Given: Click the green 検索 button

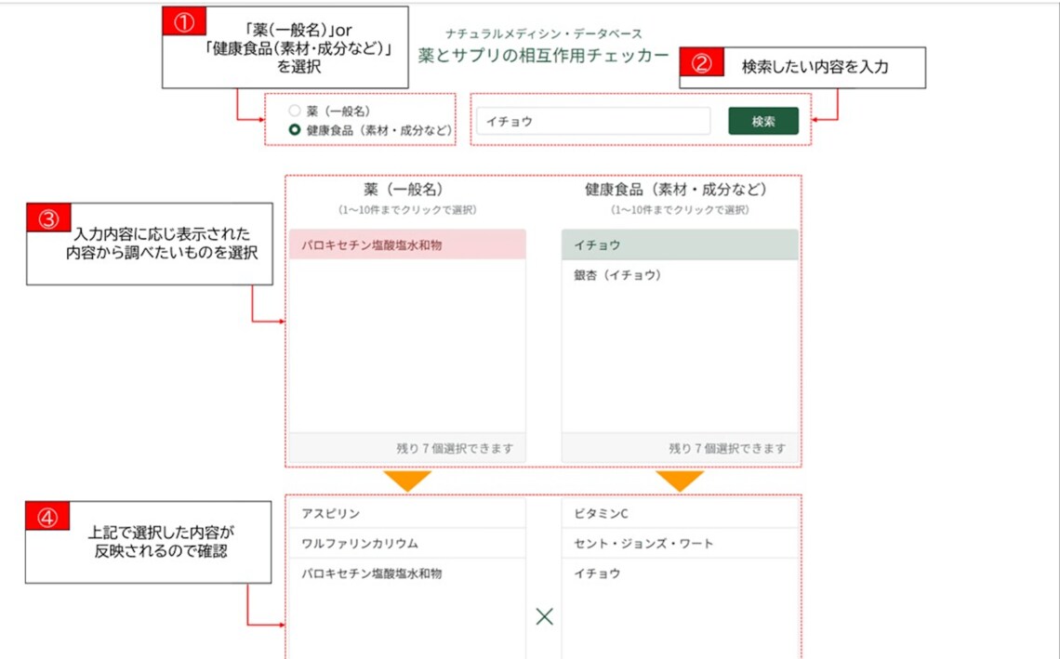Looking at the screenshot, I should (x=763, y=121).
